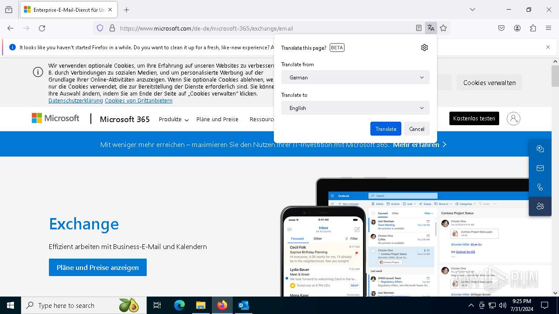
Task: Open Pläne und Preise nav item
Action: pyautogui.click(x=217, y=119)
